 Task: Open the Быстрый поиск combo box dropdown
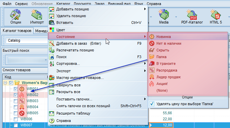click(x=46, y=60)
